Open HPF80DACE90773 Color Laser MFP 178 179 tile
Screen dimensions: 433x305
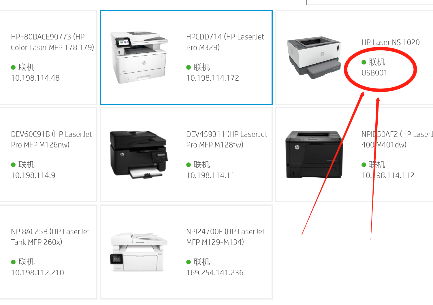click(48, 58)
